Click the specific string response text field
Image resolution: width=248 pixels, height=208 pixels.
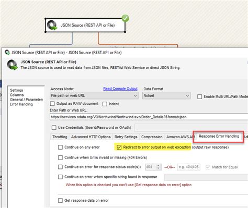tap(206, 177)
